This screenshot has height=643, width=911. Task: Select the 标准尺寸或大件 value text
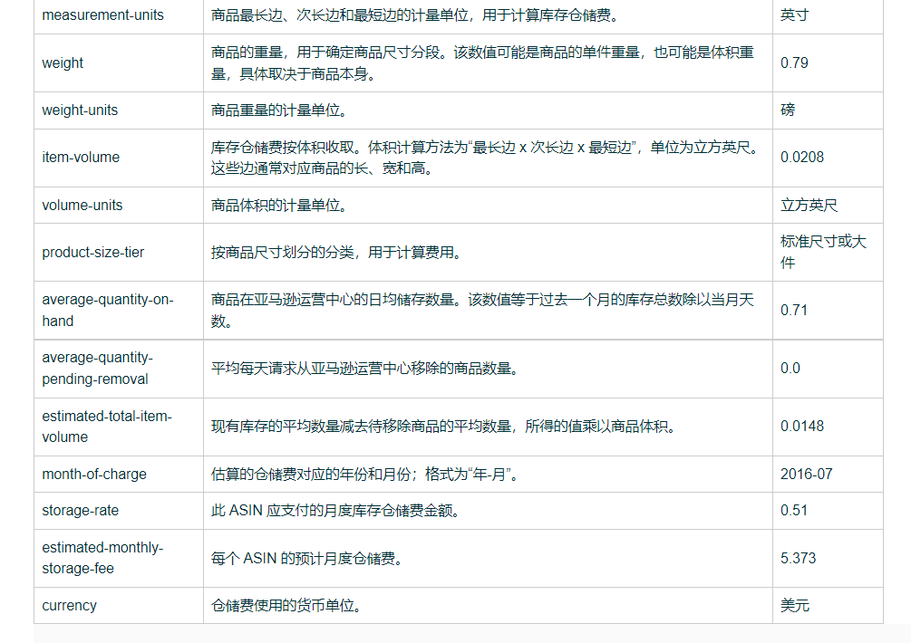826,252
